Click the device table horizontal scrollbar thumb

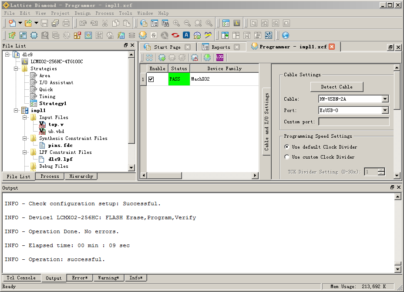[x=164, y=176]
